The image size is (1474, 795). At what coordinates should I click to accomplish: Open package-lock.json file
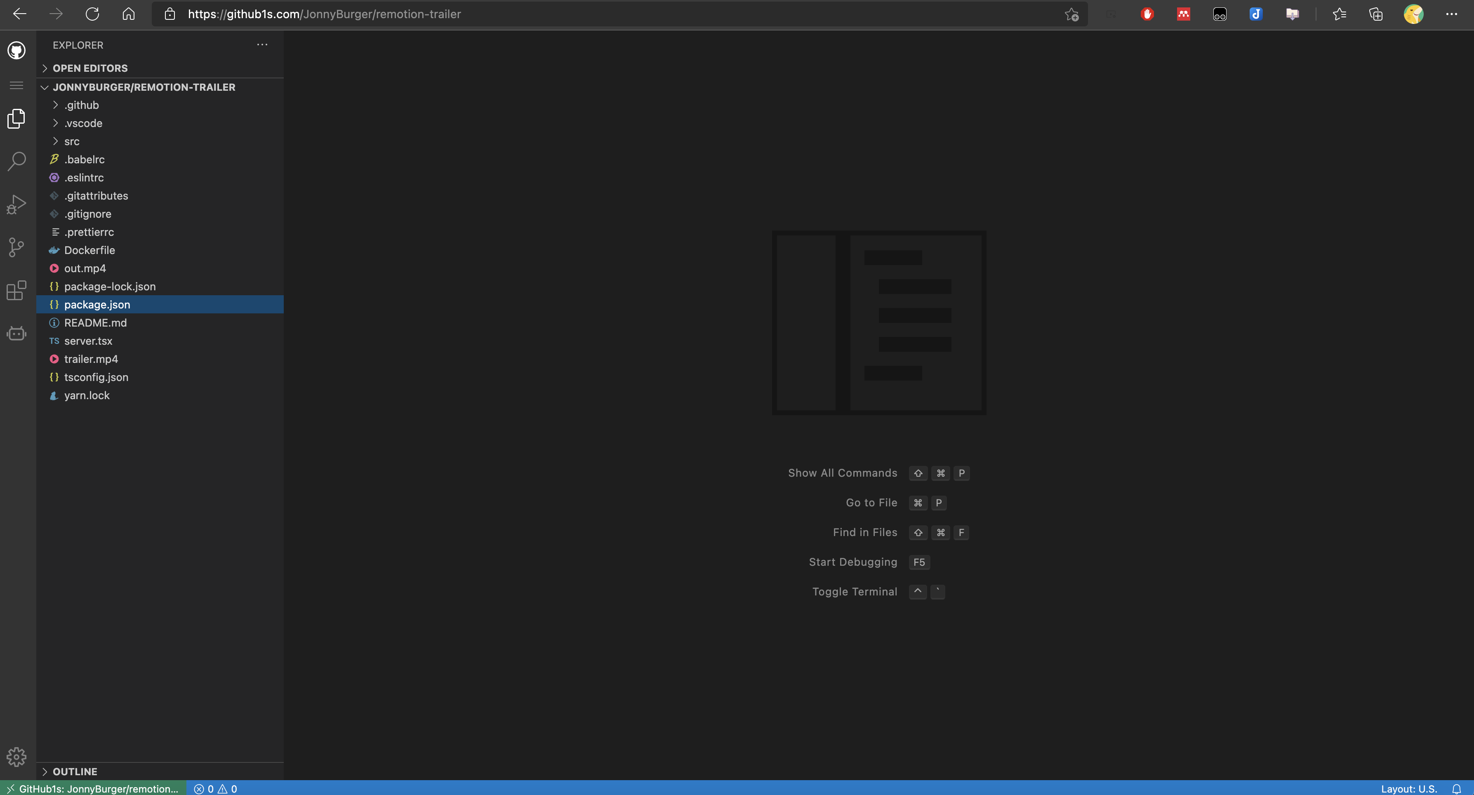[x=160, y=287]
